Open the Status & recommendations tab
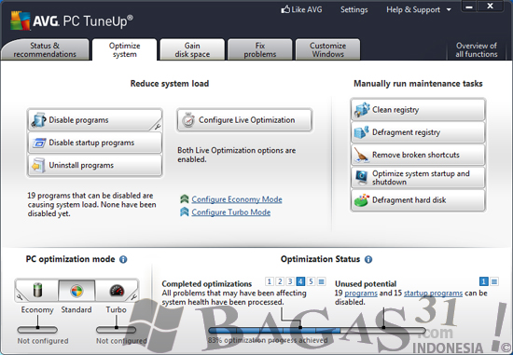Viewport: 513px width, 355px height. click(x=45, y=49)
